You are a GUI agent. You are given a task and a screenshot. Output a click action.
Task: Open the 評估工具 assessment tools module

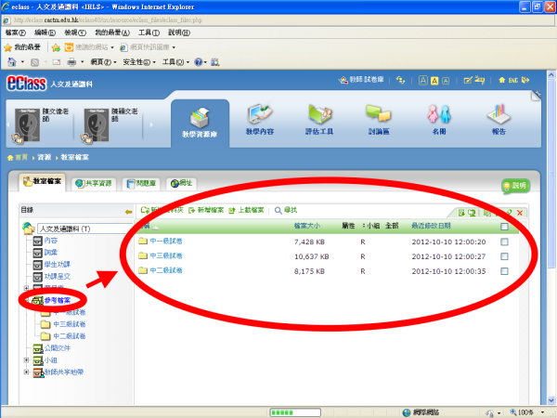pyautogui.click(x=319, y=120)
